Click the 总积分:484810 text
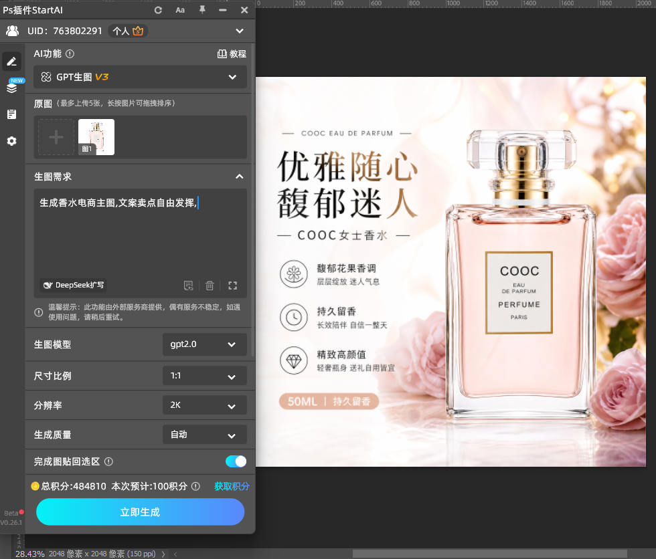 point(74,486)
